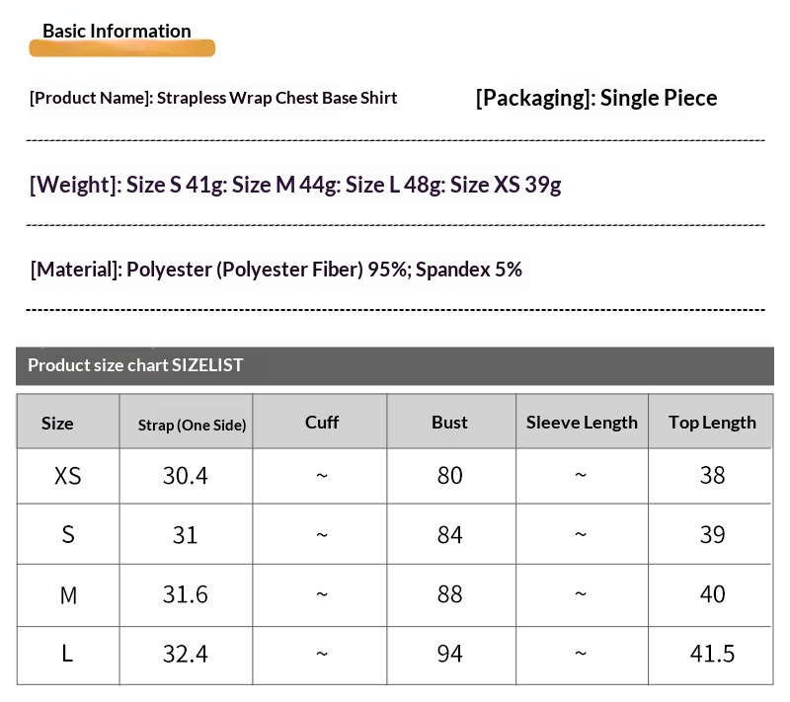Select the Product Name text line
The height and width of the screenshot is (702, 790).
213,98
